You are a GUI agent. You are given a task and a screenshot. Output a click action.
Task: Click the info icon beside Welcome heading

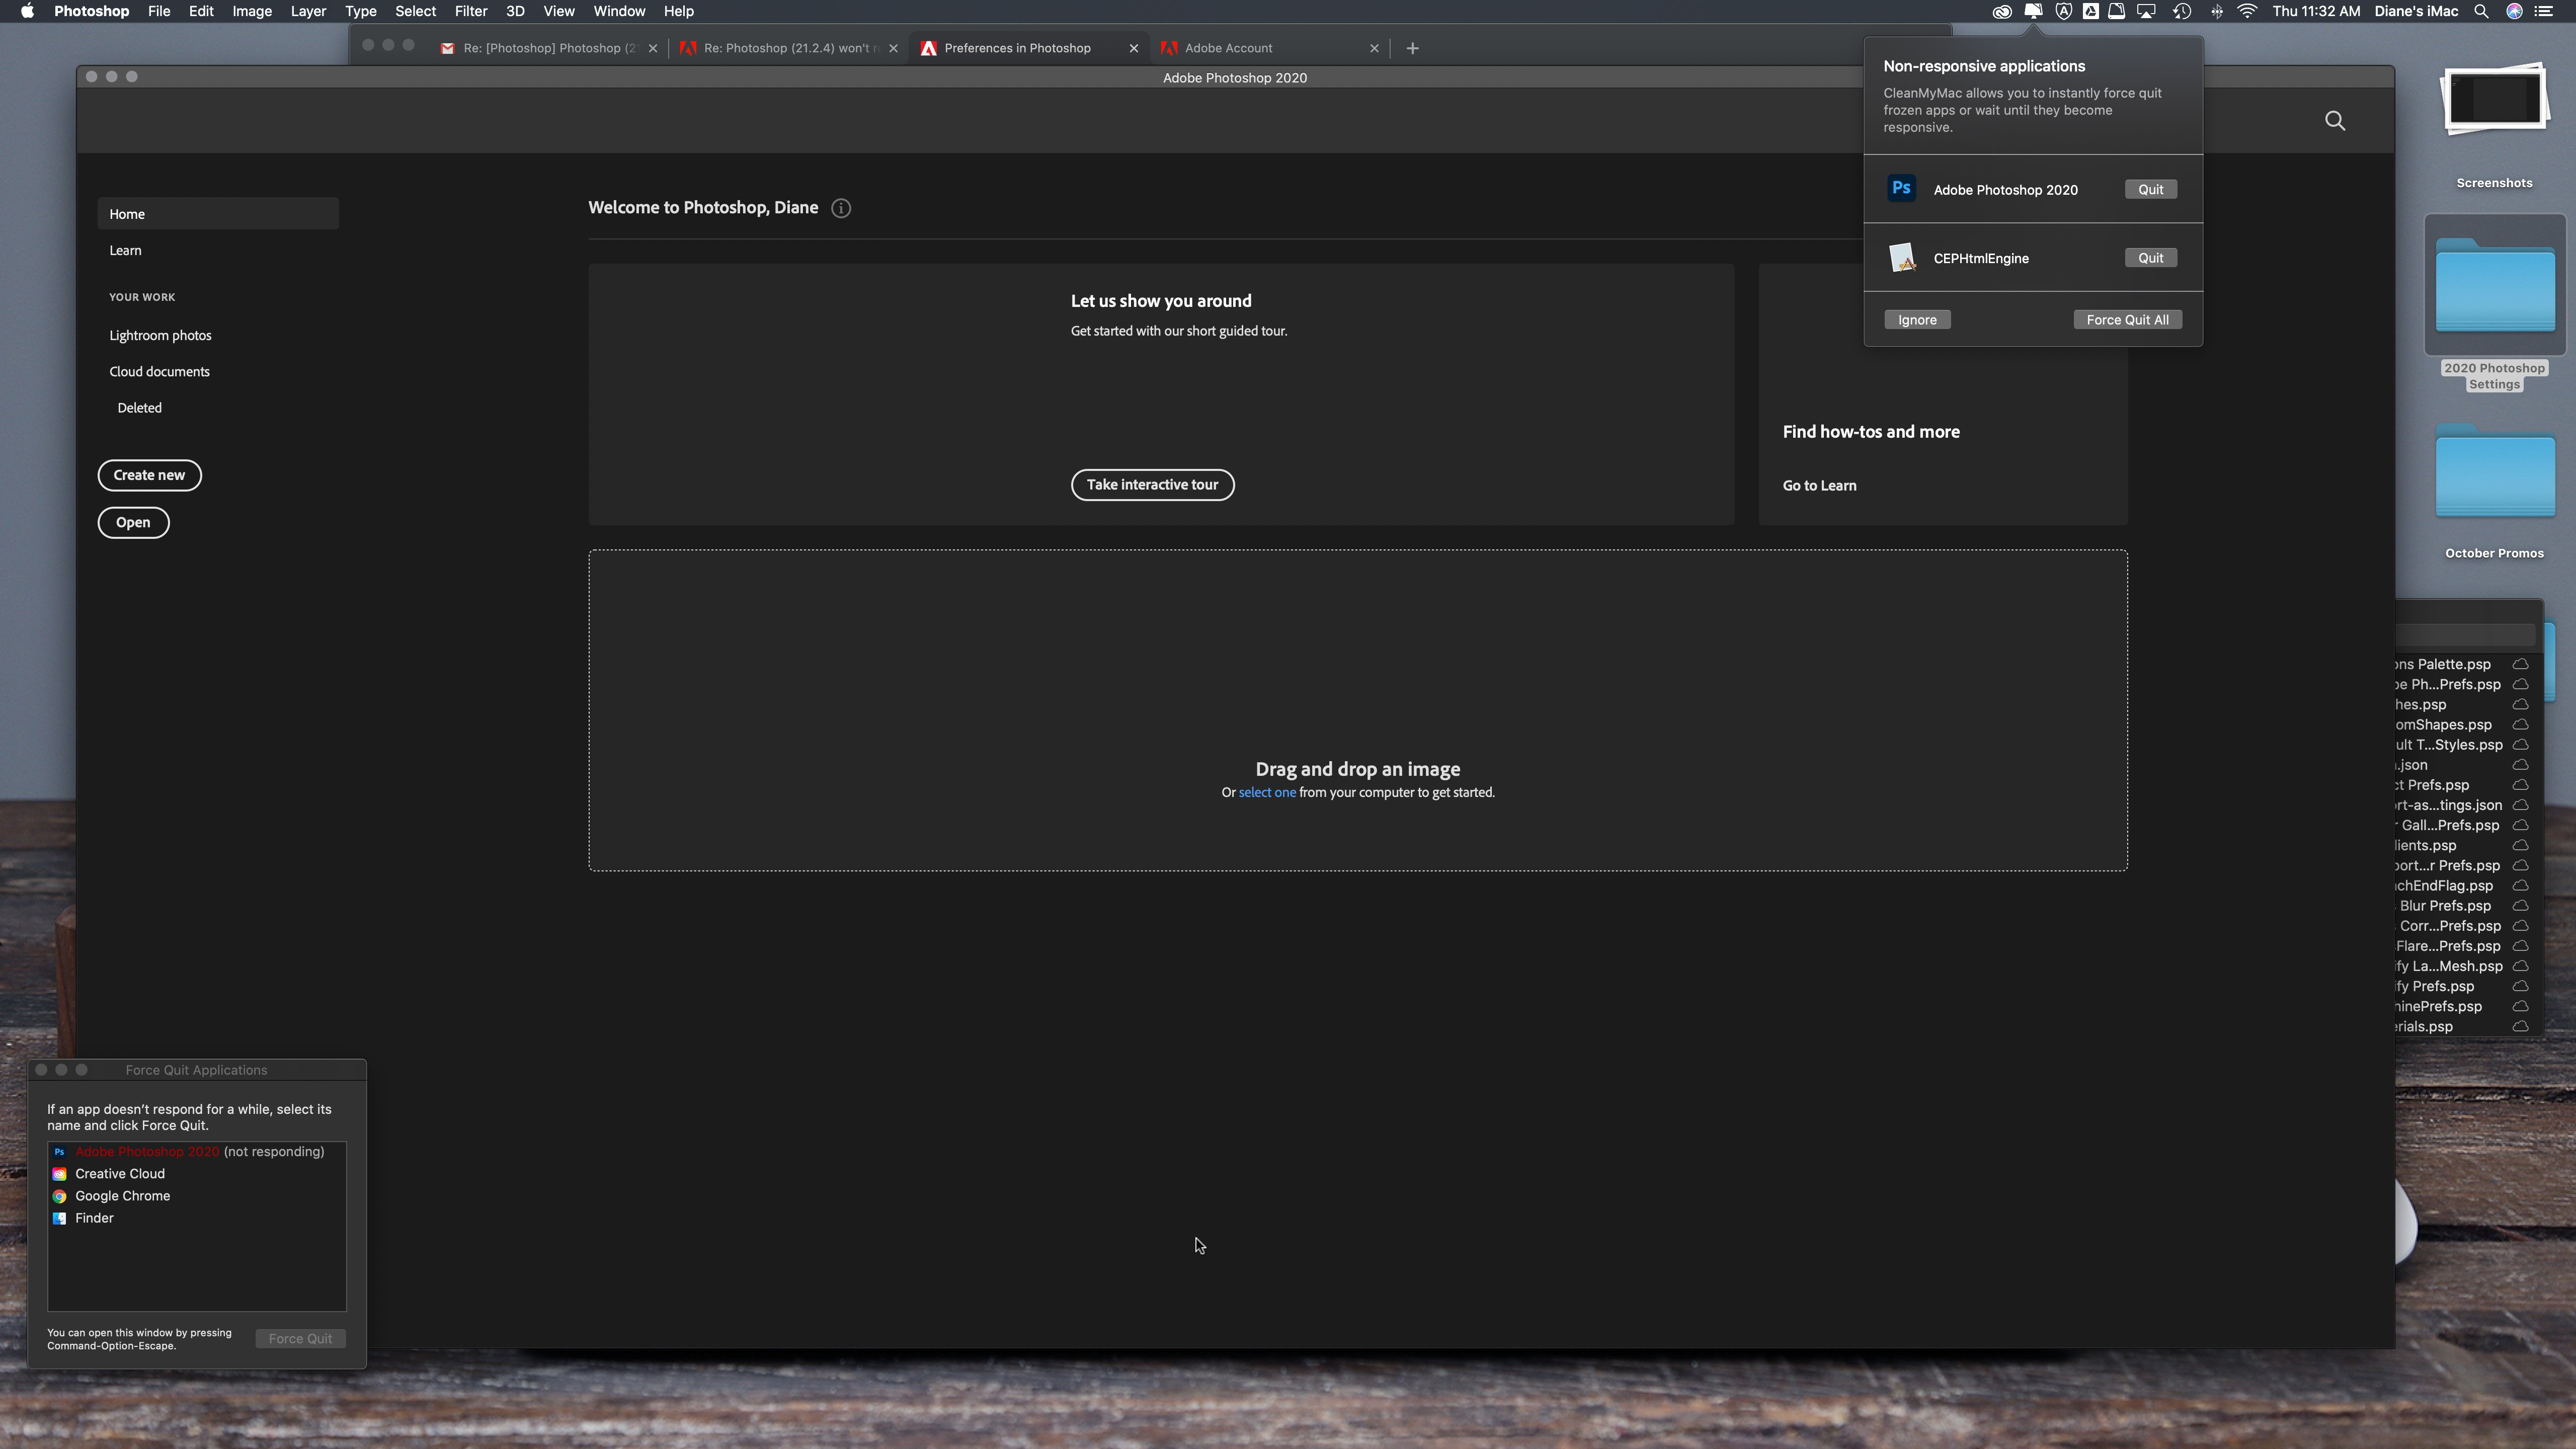[841, 208]
